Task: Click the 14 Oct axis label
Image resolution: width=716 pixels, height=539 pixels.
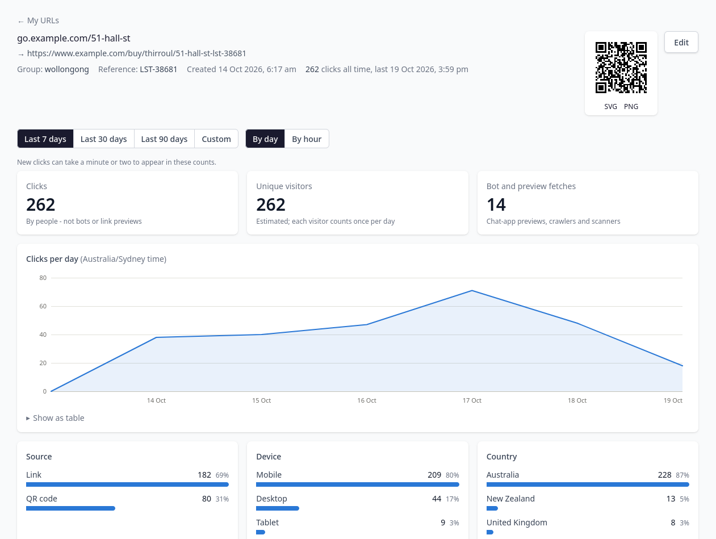Action: tap(156, 400)
